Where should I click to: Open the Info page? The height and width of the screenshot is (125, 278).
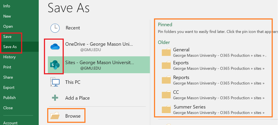[x=7, y=6]
